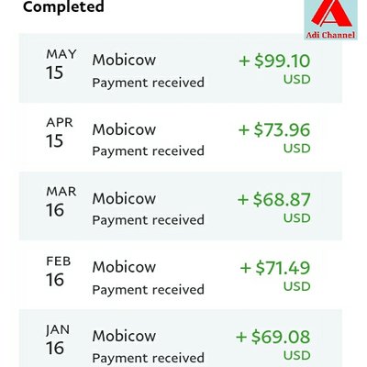The image size is (367, 367).
Task: Click the + $69.08 amount
Action: point(273,337)
